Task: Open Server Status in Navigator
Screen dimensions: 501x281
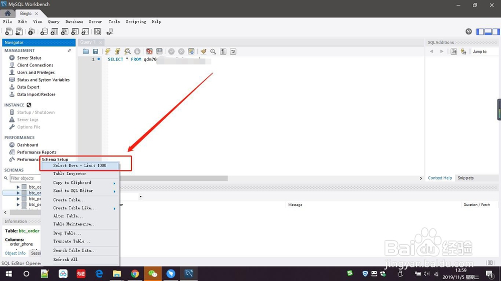Action: click(x=29, y=57)
